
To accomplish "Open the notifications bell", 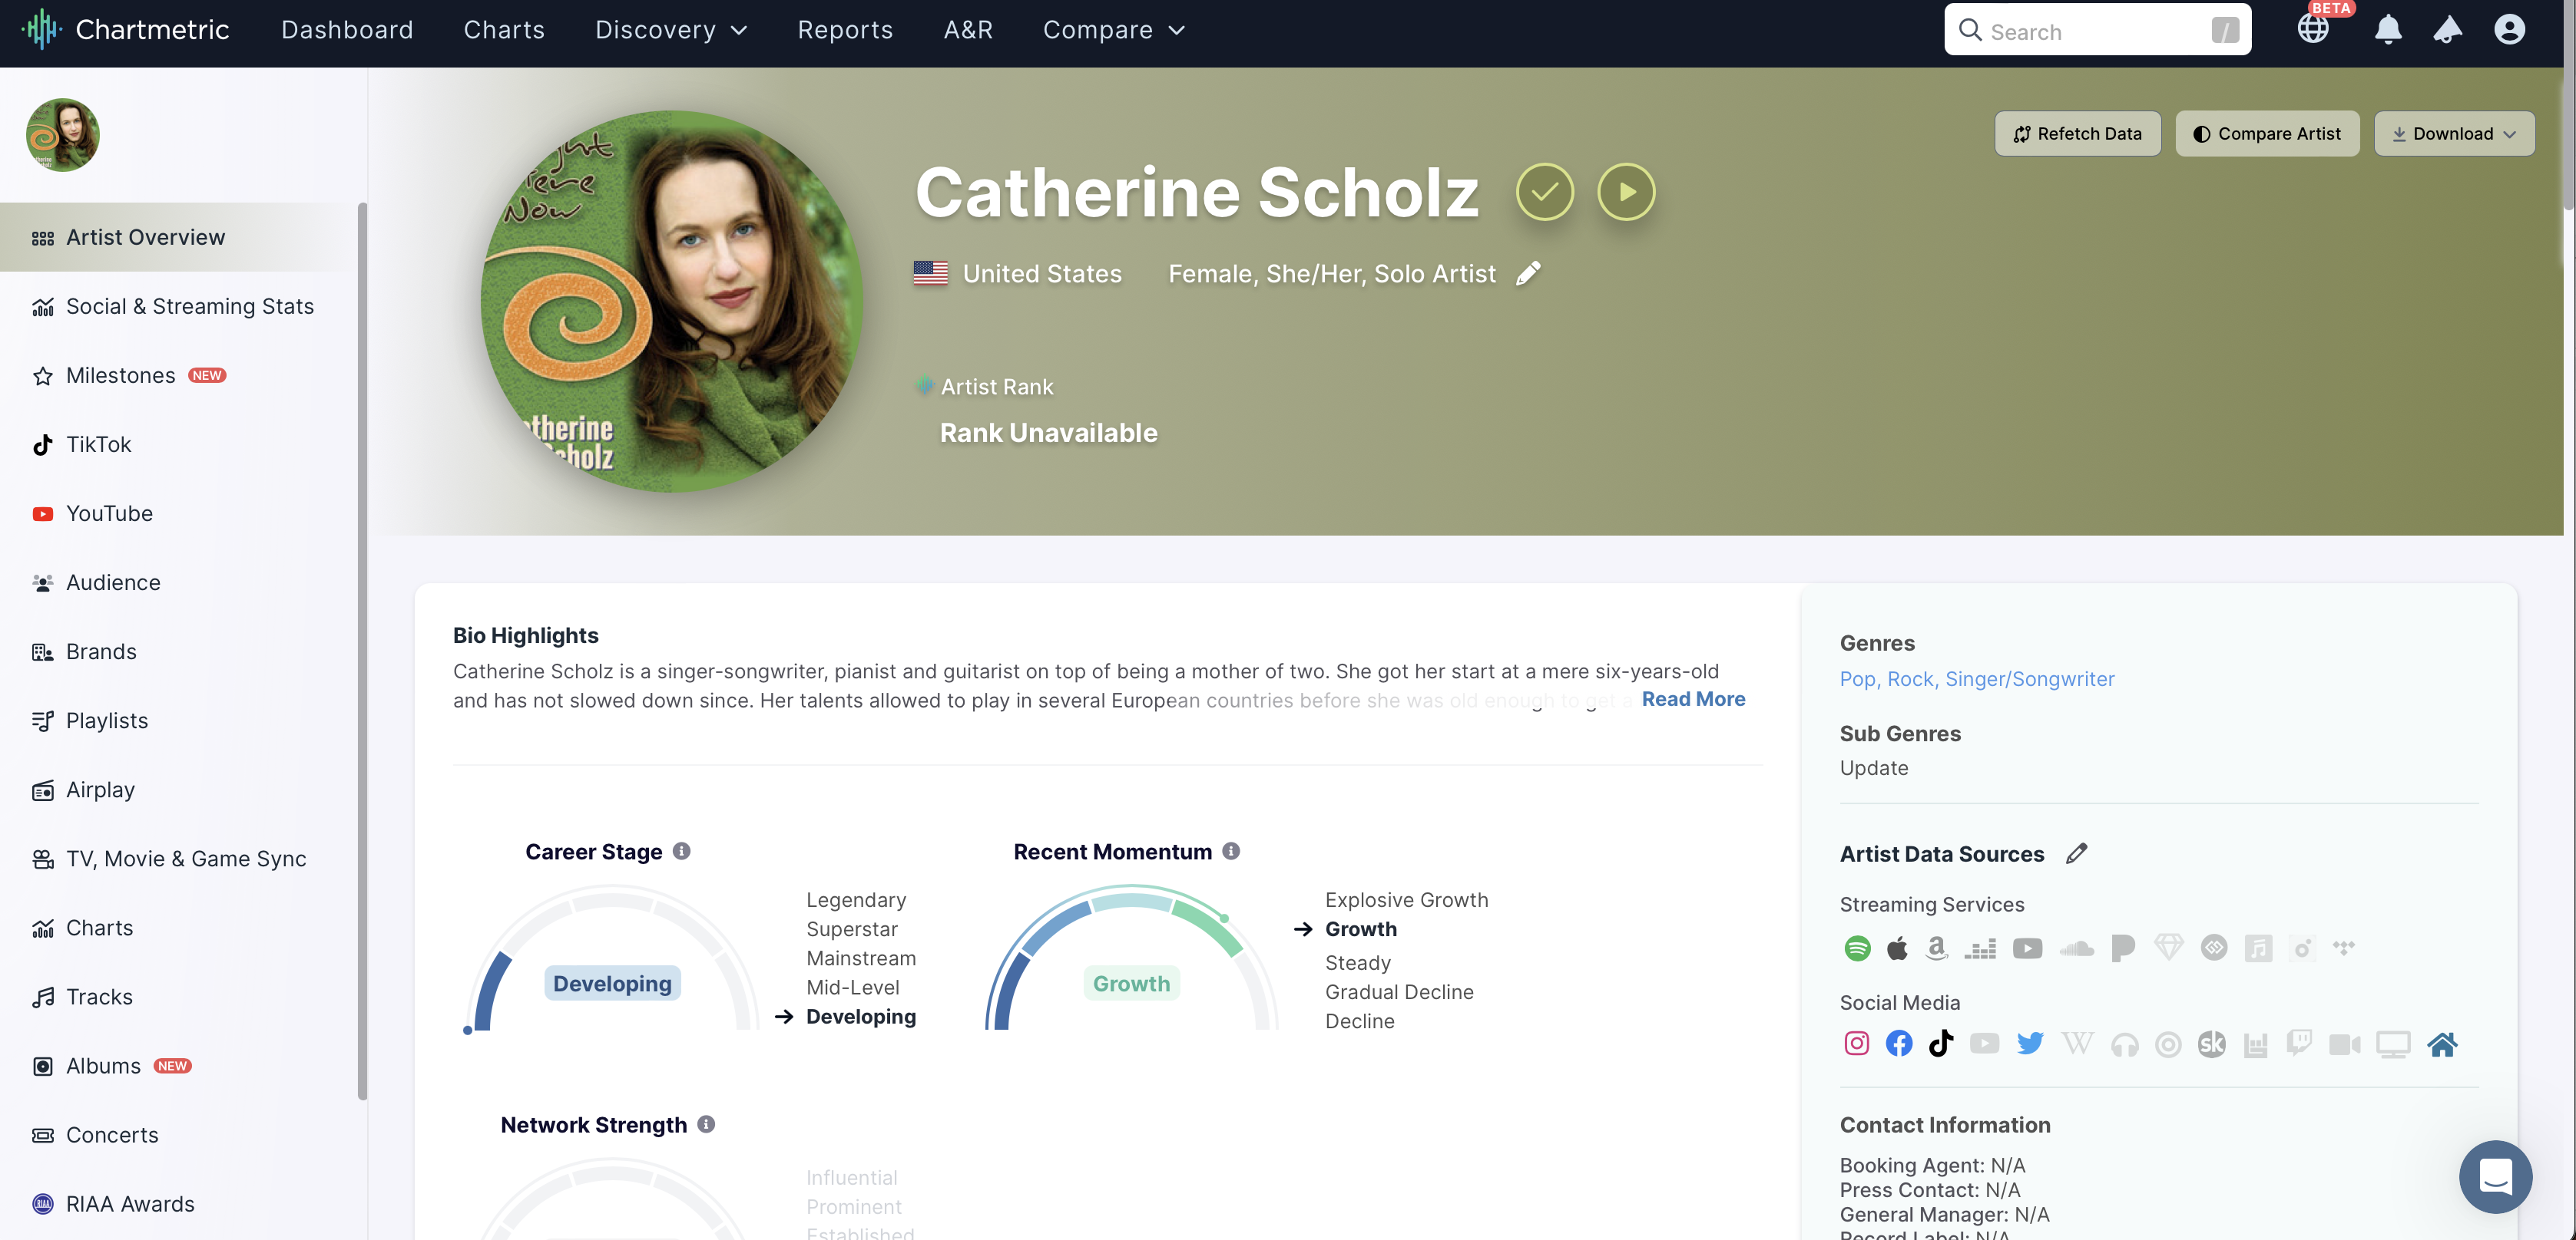I will [2388, 29].
